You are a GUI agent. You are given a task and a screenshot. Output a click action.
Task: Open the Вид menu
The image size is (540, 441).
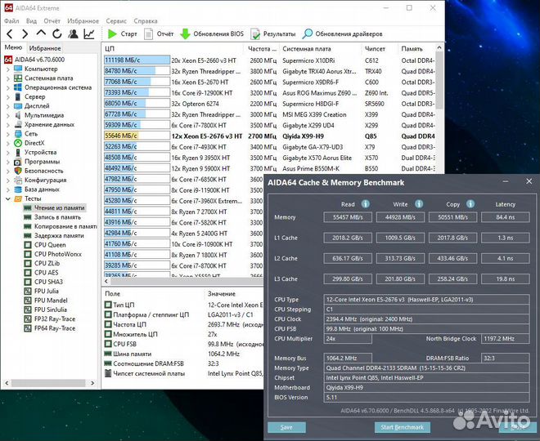click(x=31, y=21)
